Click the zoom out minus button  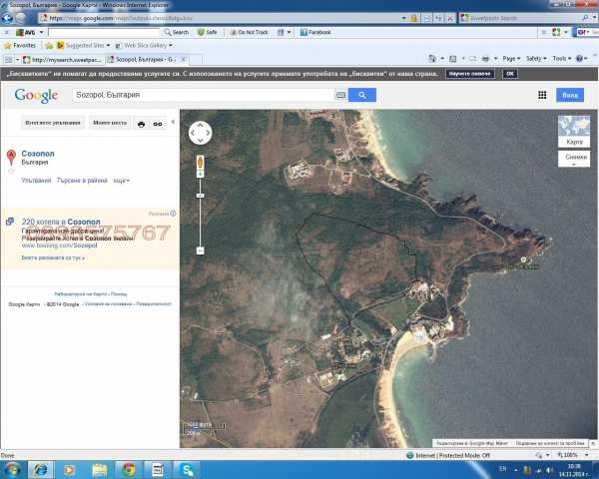click(201, 250)
